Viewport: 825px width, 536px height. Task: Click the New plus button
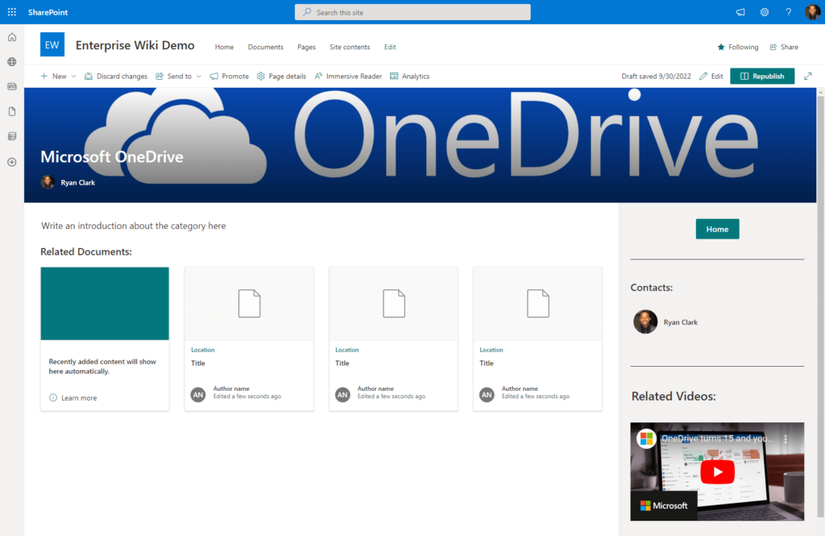point(54,77)
